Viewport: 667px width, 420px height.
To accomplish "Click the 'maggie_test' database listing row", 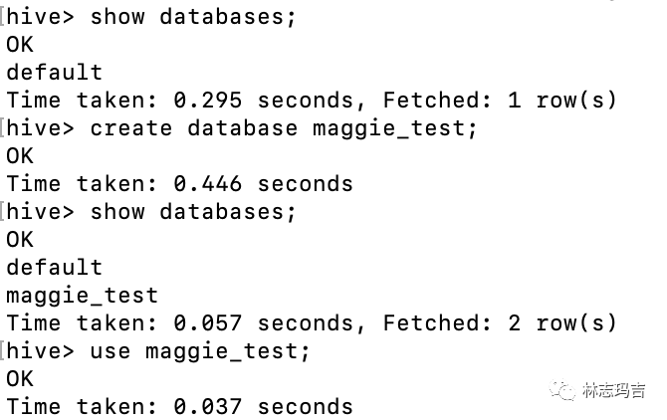I will point(82,296).
